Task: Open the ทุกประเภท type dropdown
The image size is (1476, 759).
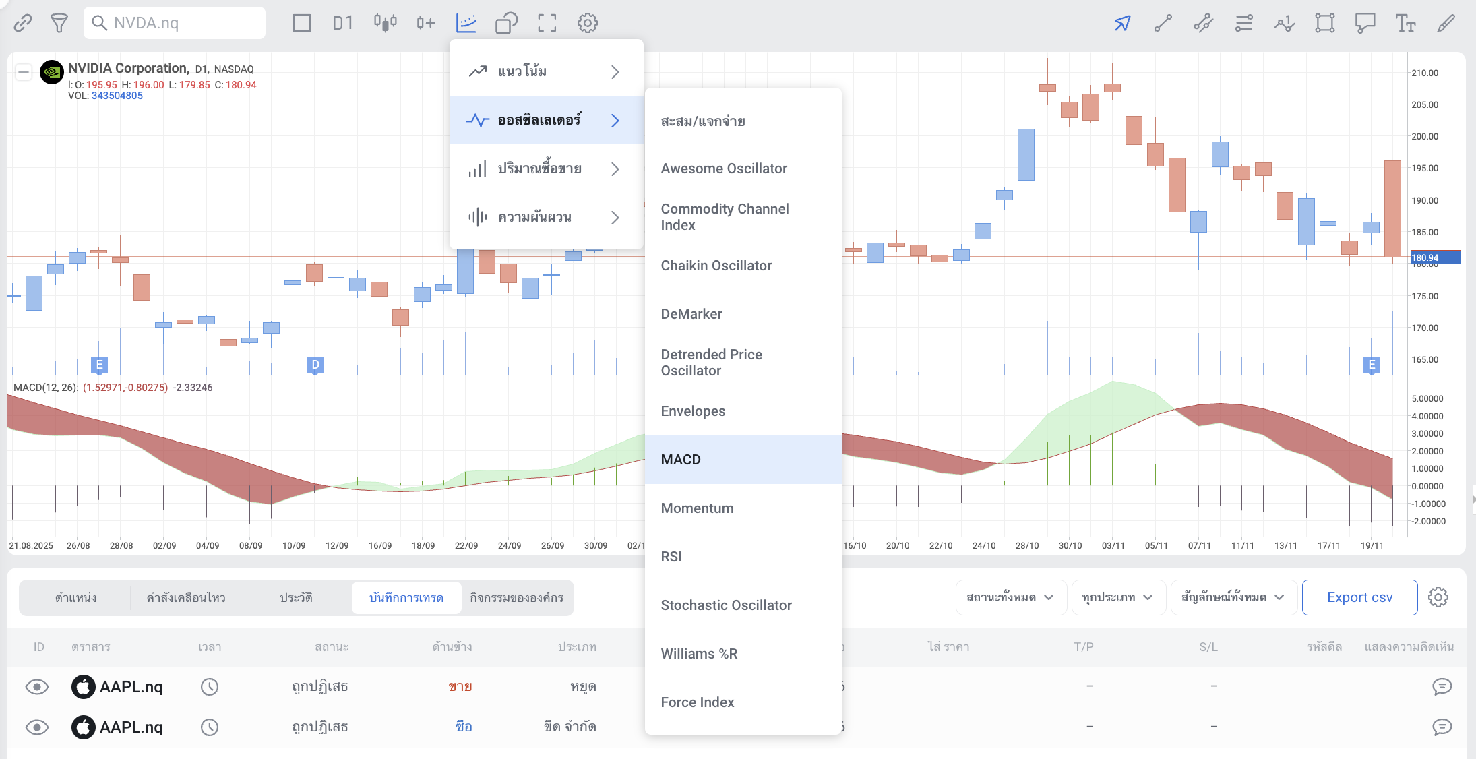Action: (x=1117, y=597)
